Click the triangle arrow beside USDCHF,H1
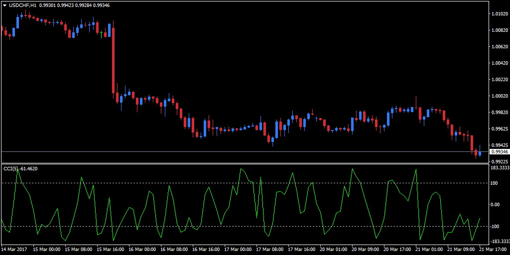Screen dimensions: 510x255 point(4,5)
